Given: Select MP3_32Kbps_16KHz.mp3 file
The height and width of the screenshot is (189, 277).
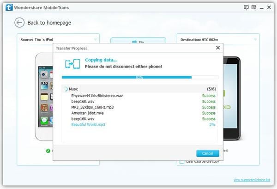Looking at the screenshot, I should coord(92,107).
